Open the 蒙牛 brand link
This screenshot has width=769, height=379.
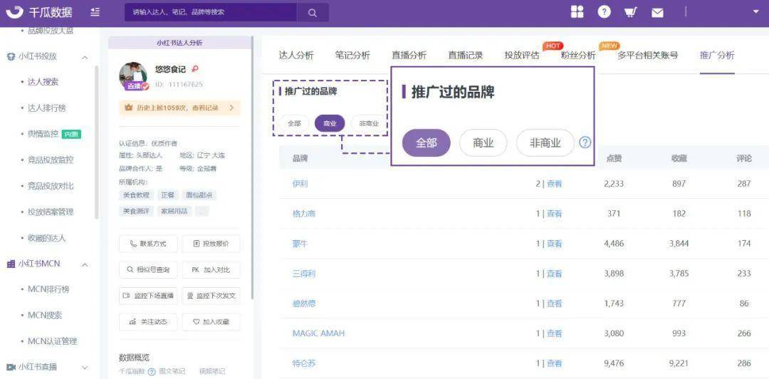300,244
